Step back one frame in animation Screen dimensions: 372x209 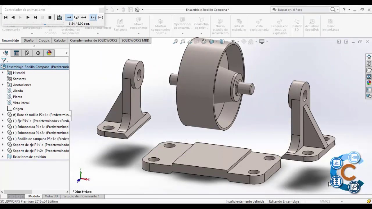13,17
